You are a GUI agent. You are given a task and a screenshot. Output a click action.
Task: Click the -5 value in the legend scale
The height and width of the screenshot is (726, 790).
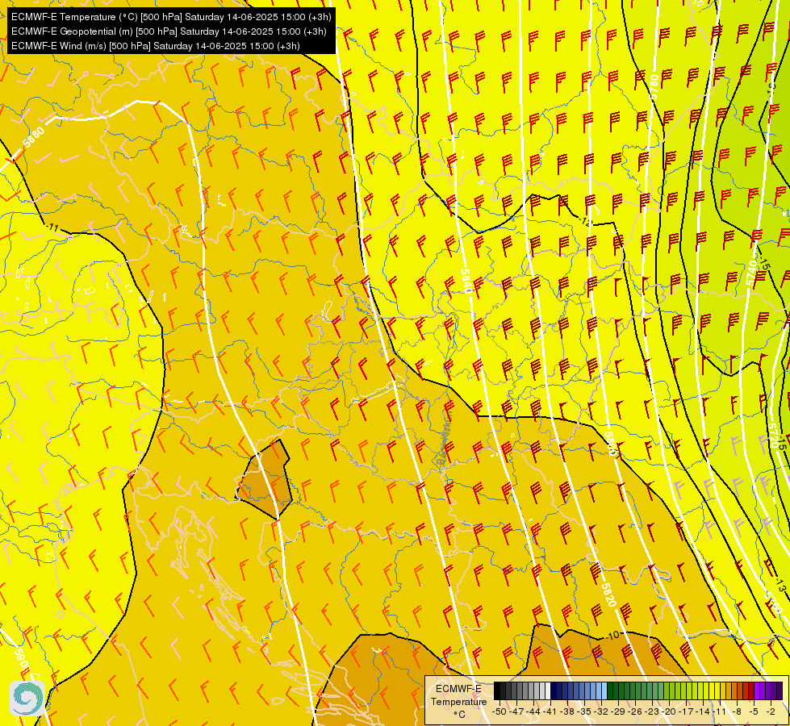(754, 711)
